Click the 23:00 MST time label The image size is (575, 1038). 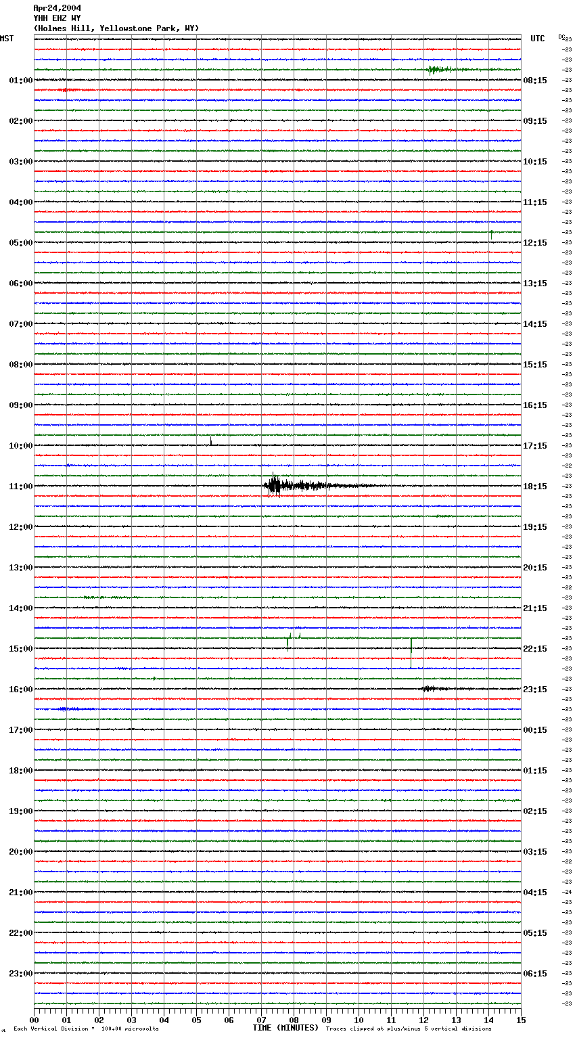click(x=21, y=974)
